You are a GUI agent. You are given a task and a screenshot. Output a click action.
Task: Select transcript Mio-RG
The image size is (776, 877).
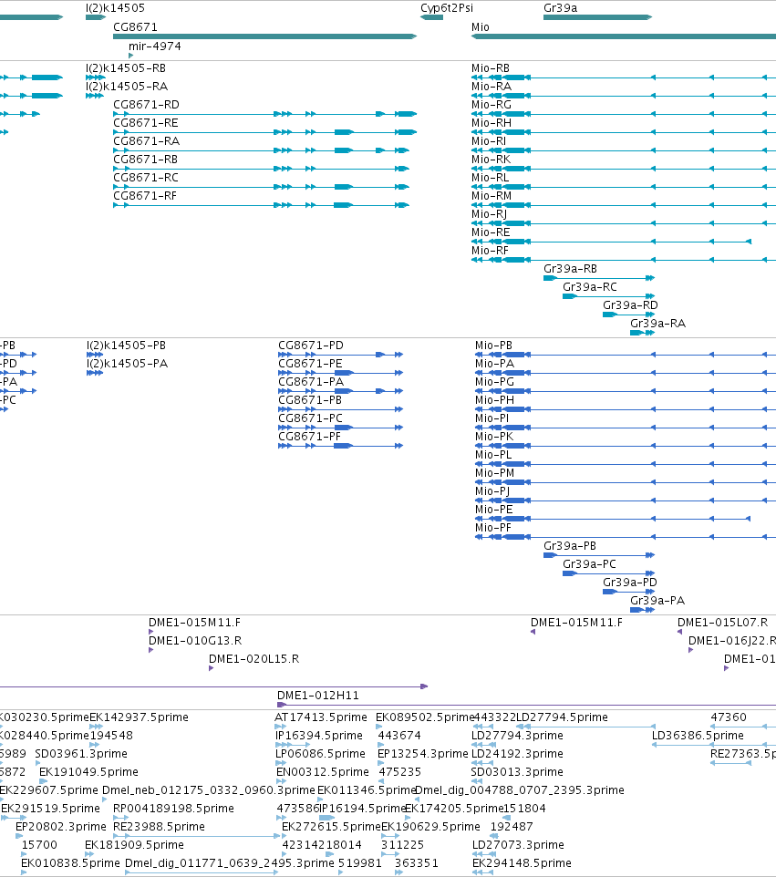624,114
